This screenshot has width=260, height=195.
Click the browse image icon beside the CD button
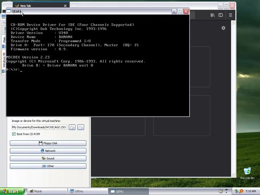(x=81, y=127)
